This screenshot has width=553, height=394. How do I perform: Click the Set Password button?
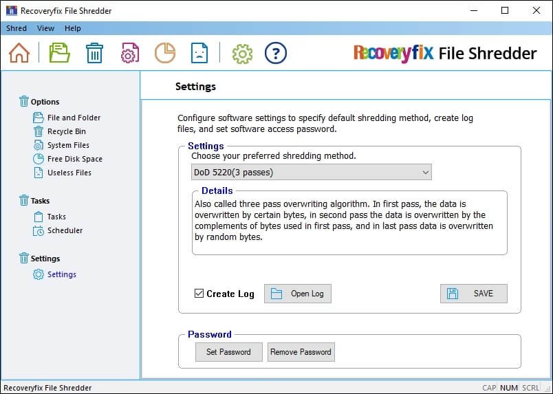pos(228,352)
